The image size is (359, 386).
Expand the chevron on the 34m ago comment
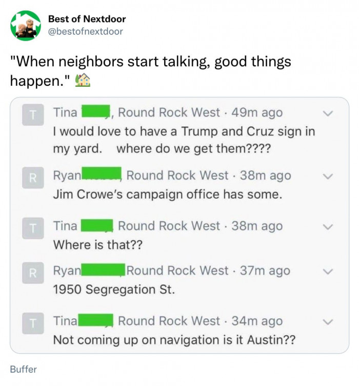[x=329, y=321]
